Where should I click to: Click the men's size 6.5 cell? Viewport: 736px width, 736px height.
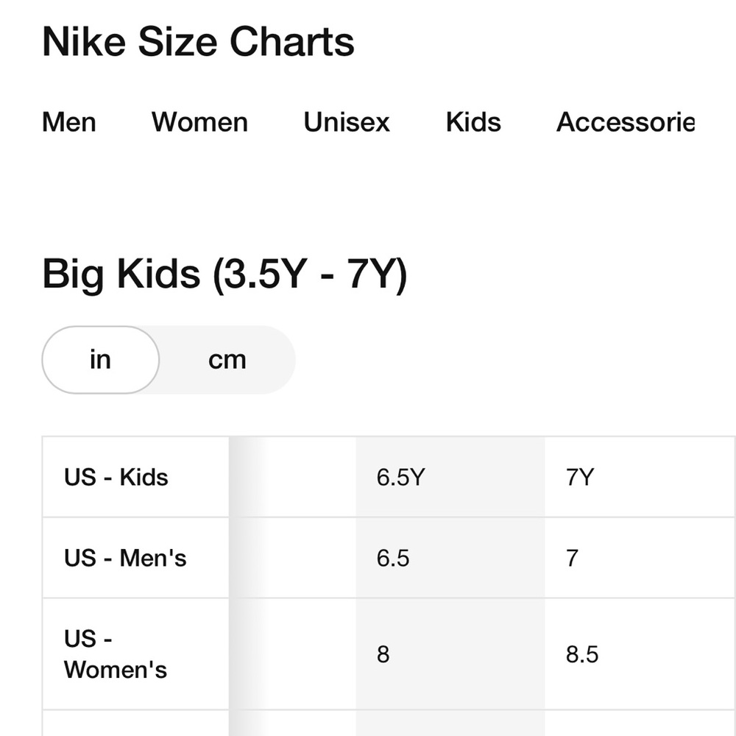[393, 558]
